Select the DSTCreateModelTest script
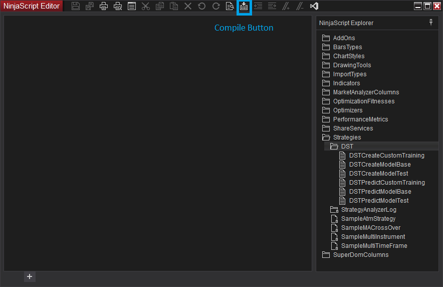443x287 pixels. (373, 174)
